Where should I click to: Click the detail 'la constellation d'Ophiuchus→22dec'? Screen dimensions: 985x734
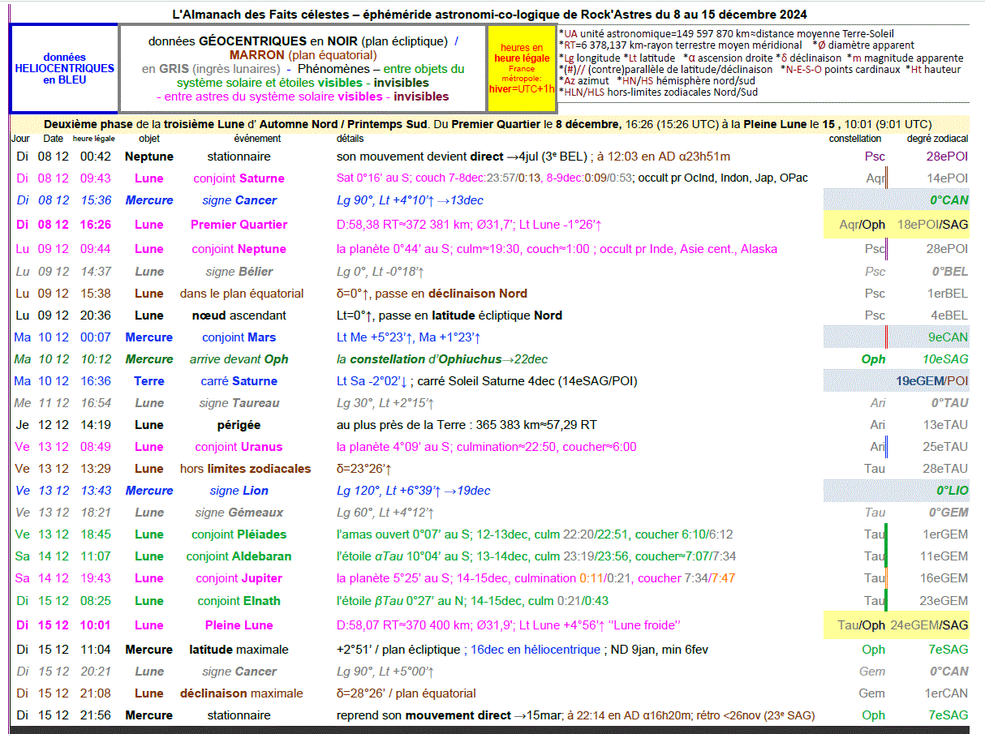(x=442, y=359)
